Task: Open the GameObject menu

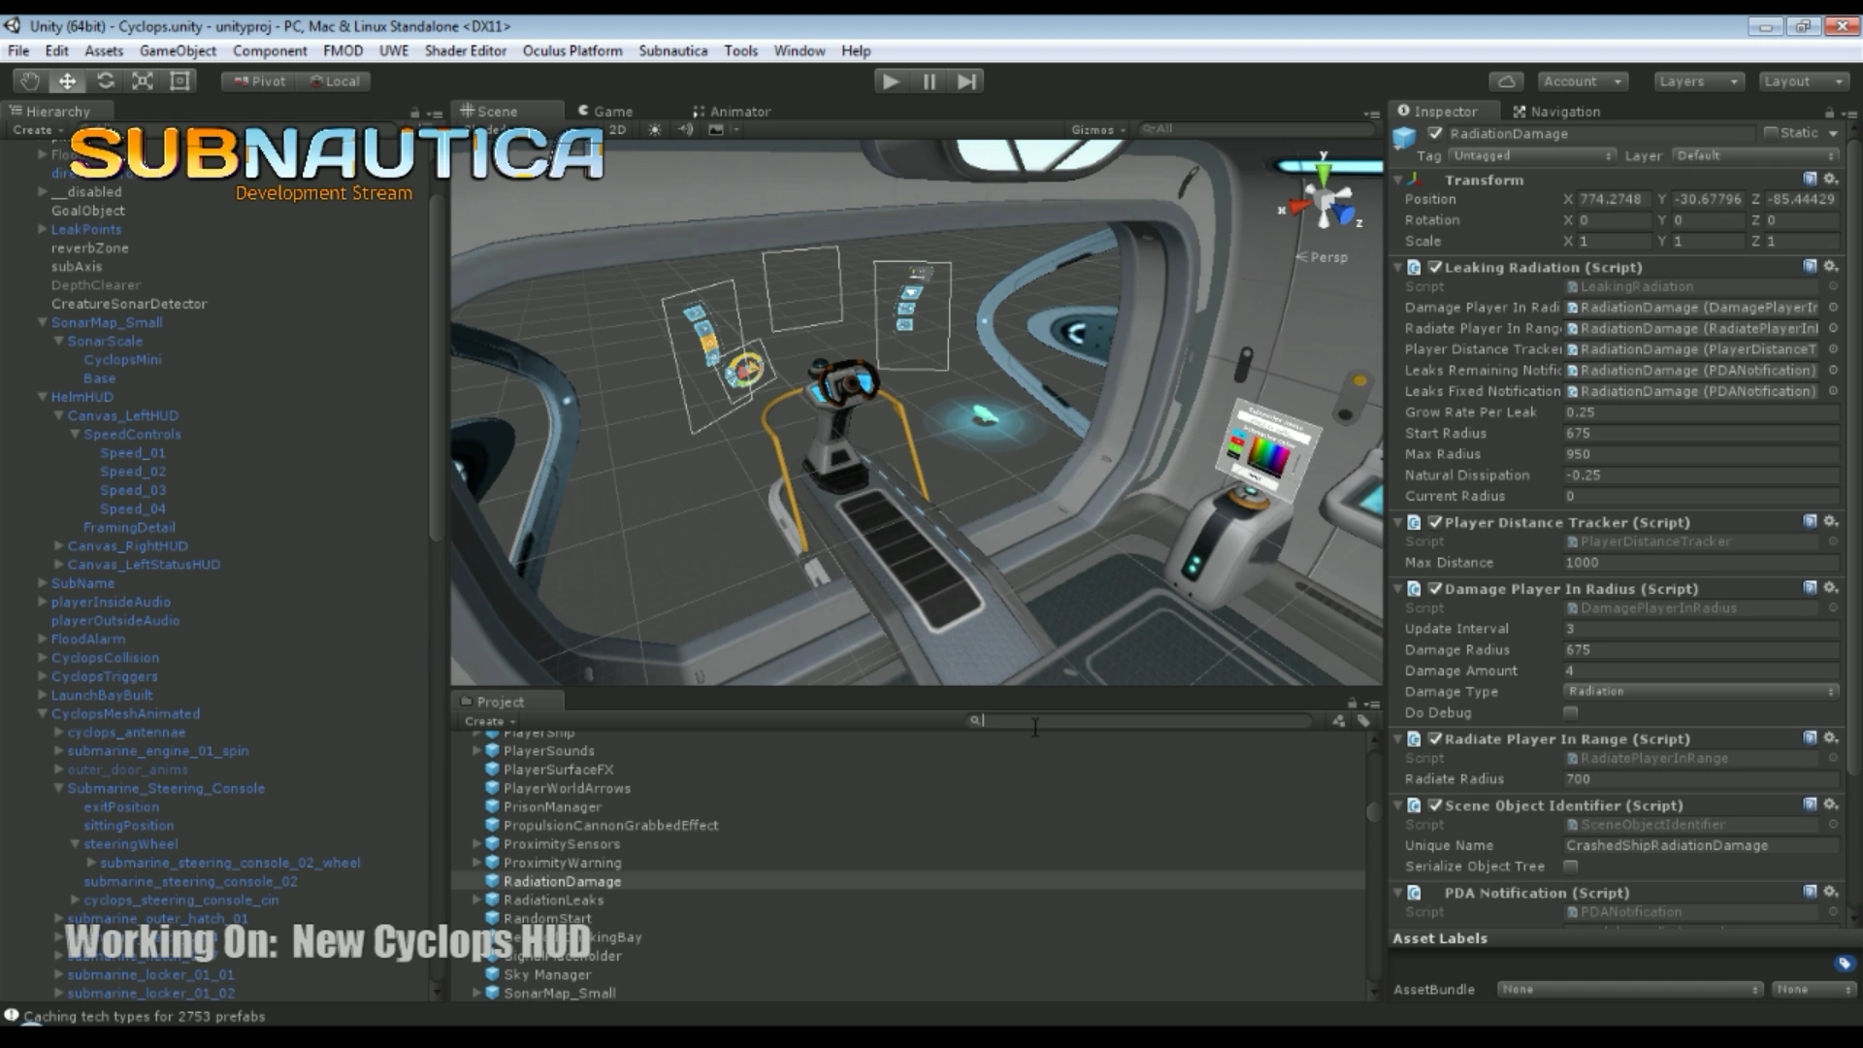Action: click(178, 50)
